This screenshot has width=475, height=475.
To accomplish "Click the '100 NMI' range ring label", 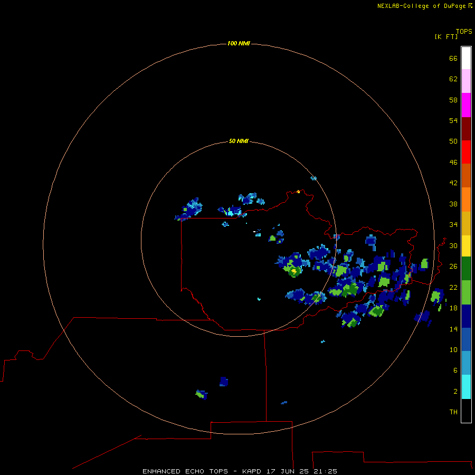I will pos(239,44).
